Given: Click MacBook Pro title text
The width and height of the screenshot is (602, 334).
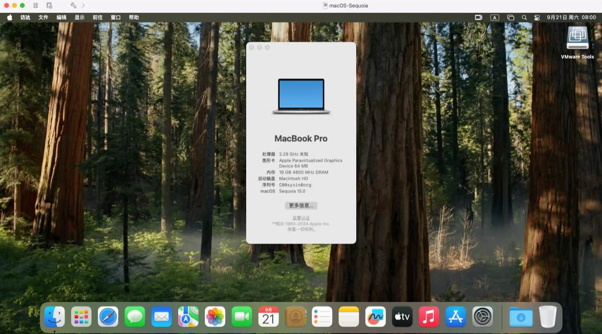Looking at the screenshot, I should [301, 139].
